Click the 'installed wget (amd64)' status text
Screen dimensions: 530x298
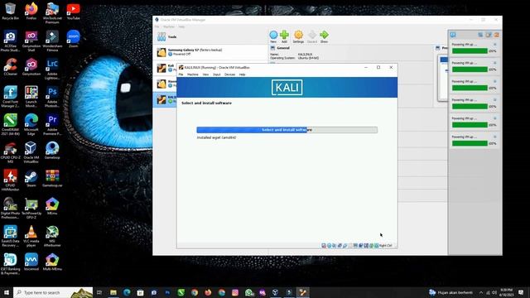point(216,137)
